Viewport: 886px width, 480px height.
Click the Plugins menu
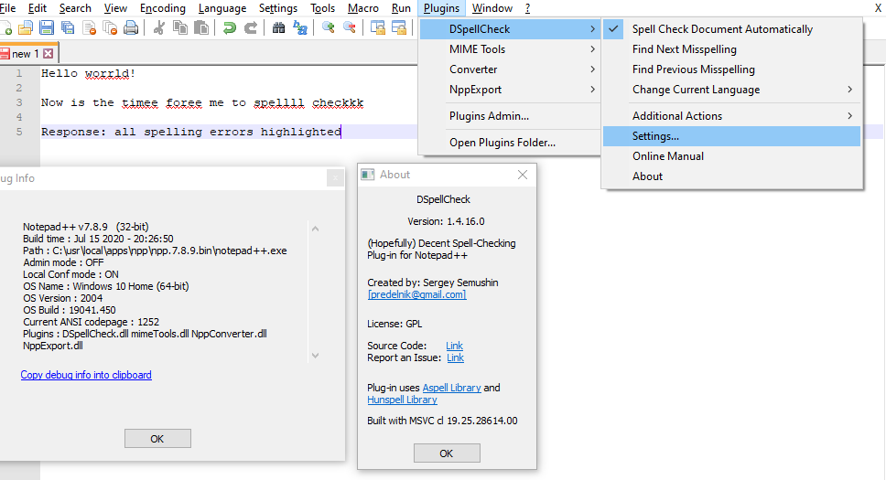[441, 8]
